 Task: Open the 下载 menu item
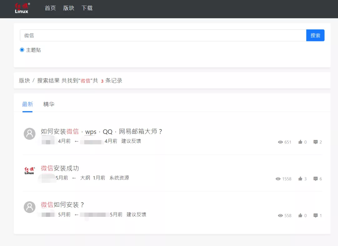(x=87, y=8)
